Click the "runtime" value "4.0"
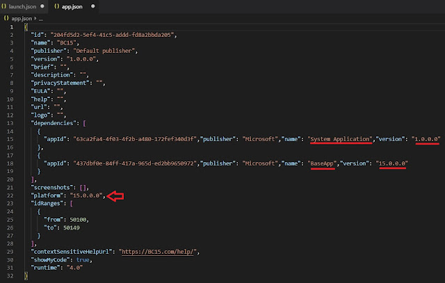This screenshot has height=283, width=445. (74, 268)
